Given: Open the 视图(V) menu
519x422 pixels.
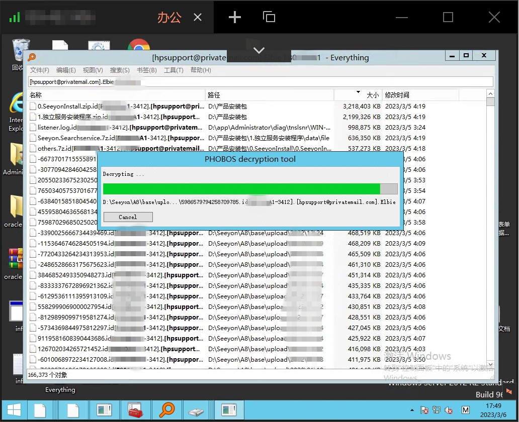Looking at the screenshot, I should [93, 70].
